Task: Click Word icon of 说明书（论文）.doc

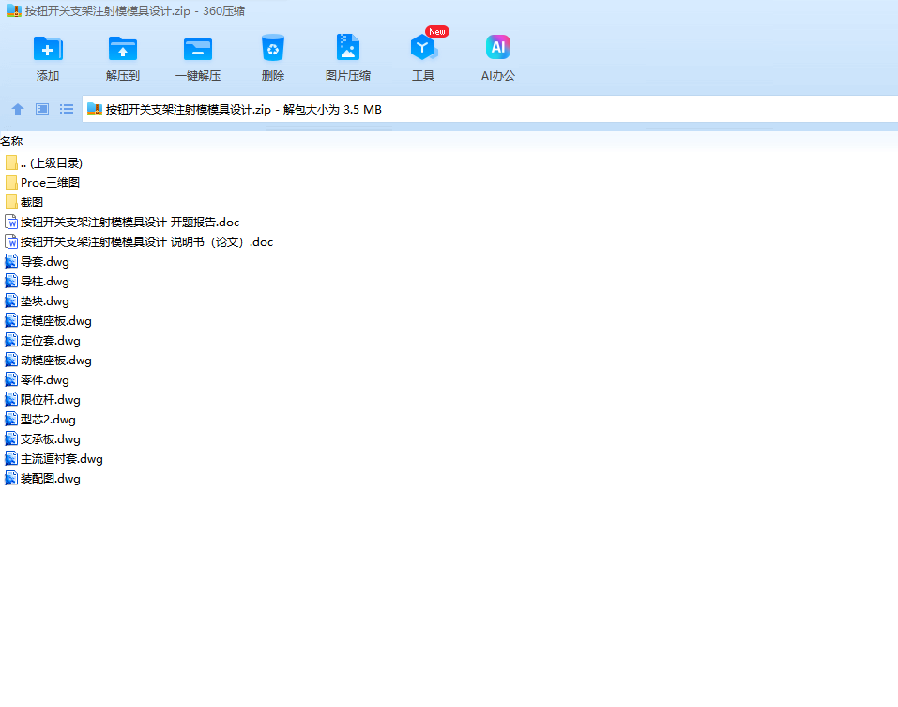Action: click(11, 242)
